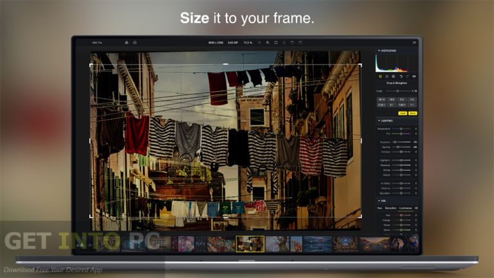
Task: Toggle the eye preview icon under histogram
Action: [x=414, y=77]
